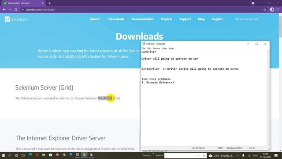
Task: Click the Selenium logo in the site header
Action: pos(16,19)
